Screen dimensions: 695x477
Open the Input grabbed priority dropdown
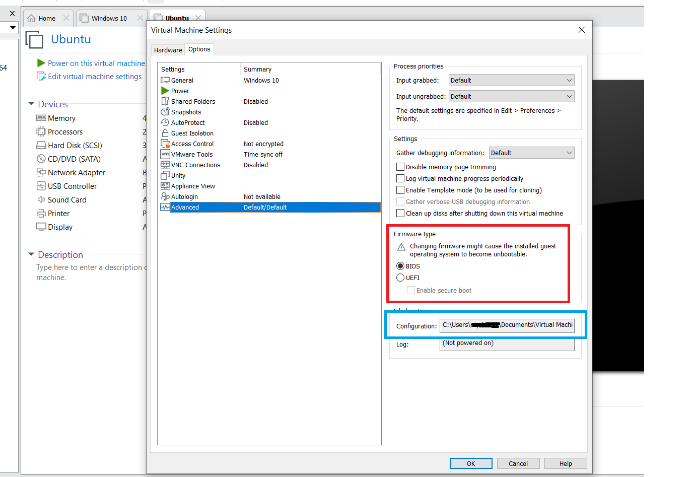pyautogui.click(x=511, y=80)
